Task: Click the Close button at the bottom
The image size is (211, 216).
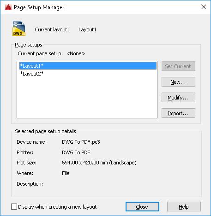Action: pos(142,207)
